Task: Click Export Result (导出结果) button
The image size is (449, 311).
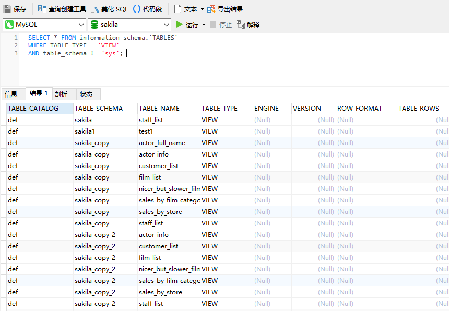Action: 225,9
